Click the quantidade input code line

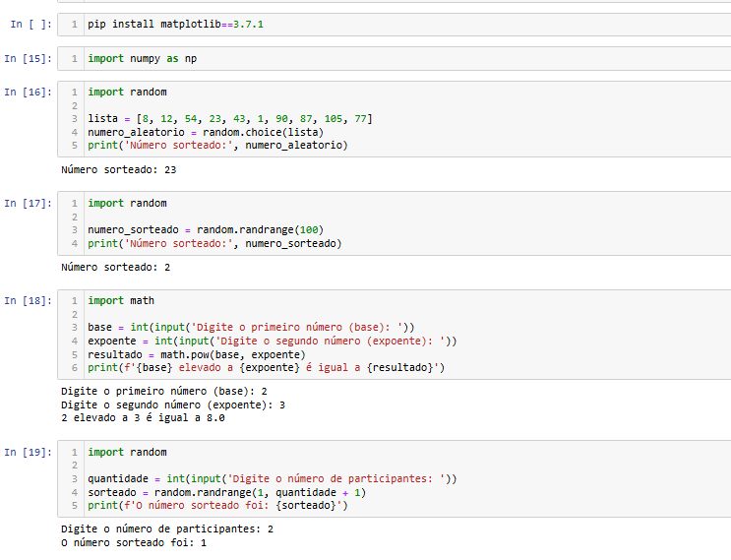tap(273, 479)
